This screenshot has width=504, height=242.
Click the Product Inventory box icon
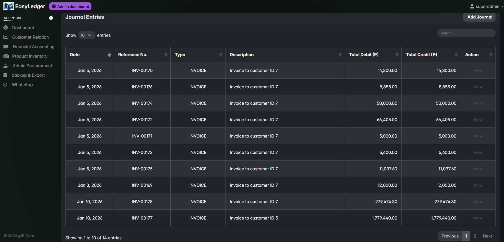tap(6, 56)
